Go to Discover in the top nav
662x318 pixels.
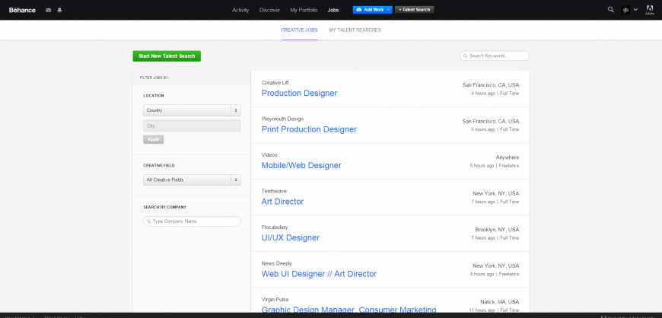click(269, 10)
